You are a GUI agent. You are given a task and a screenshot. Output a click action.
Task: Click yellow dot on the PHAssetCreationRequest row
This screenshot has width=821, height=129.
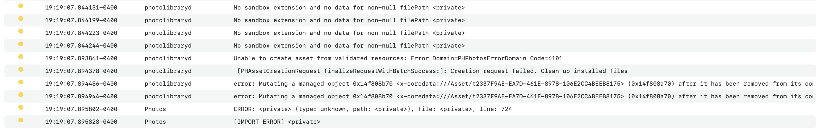[x=21, y=70]
